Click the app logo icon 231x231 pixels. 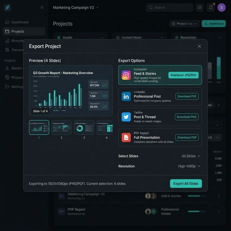point(7,7)
